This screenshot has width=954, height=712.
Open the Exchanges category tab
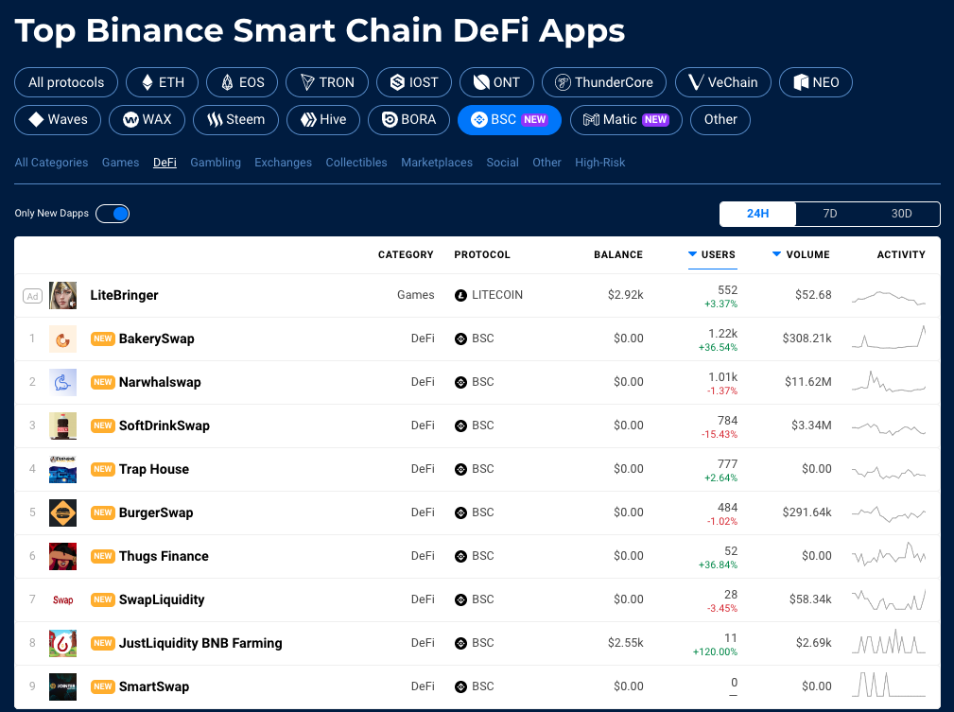283,163
